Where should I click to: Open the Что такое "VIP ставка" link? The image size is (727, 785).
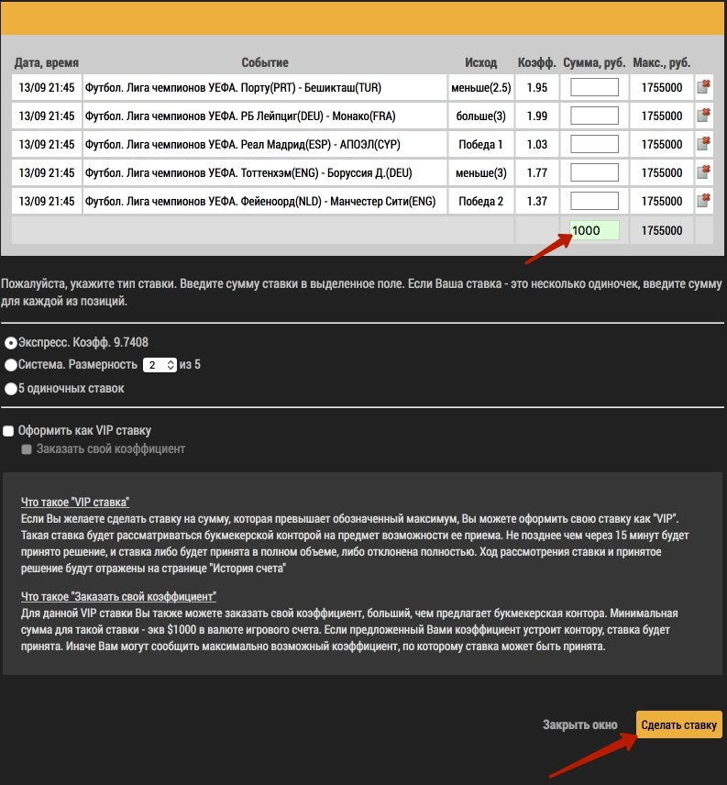pyautogui.click(x=75, y=502)
